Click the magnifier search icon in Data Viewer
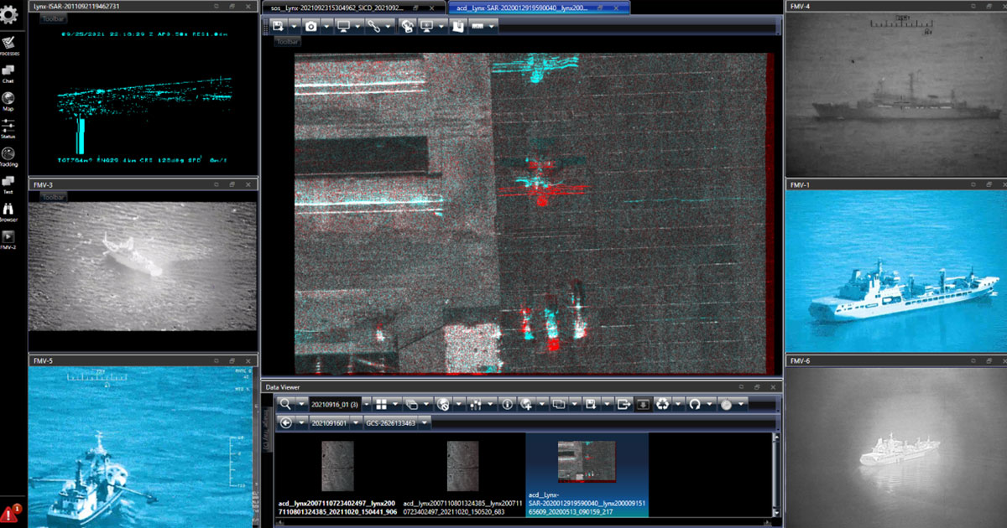This screenshot has width=1007, height=528. tap(285, 404)
